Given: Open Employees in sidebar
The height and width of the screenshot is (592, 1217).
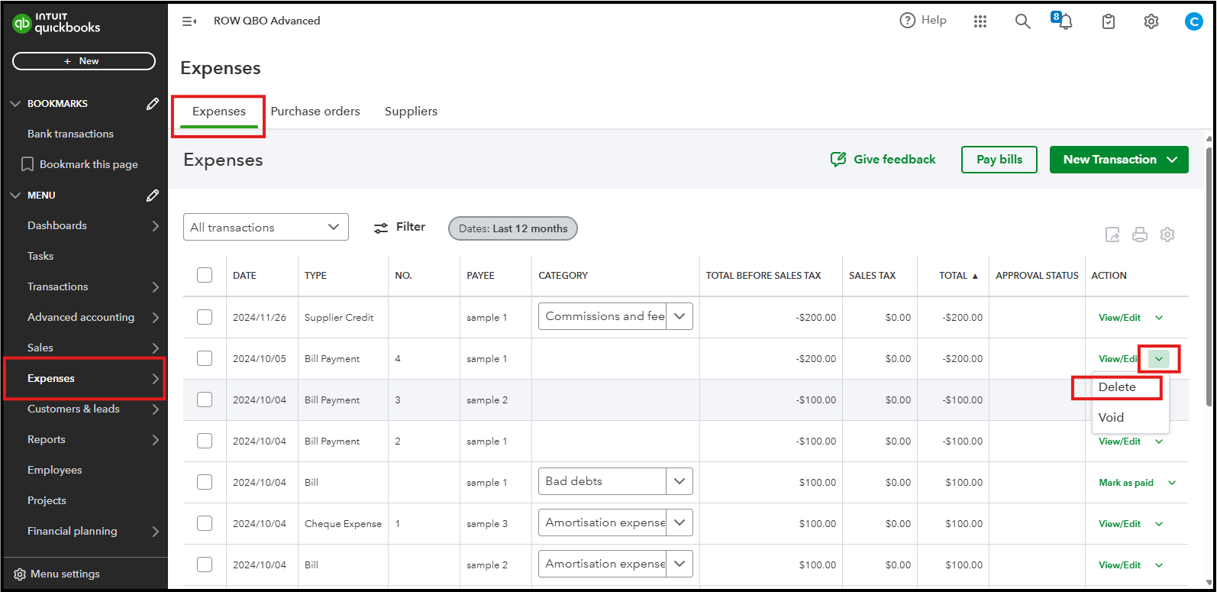Looking at the screenshot, I should [54, 470].
